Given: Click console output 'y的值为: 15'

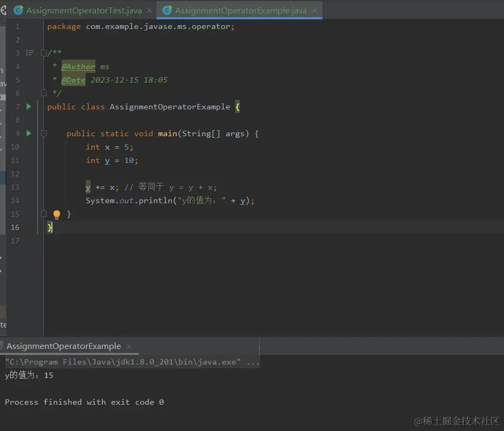Looking at the screenshot, I should [x=29, y=375].
